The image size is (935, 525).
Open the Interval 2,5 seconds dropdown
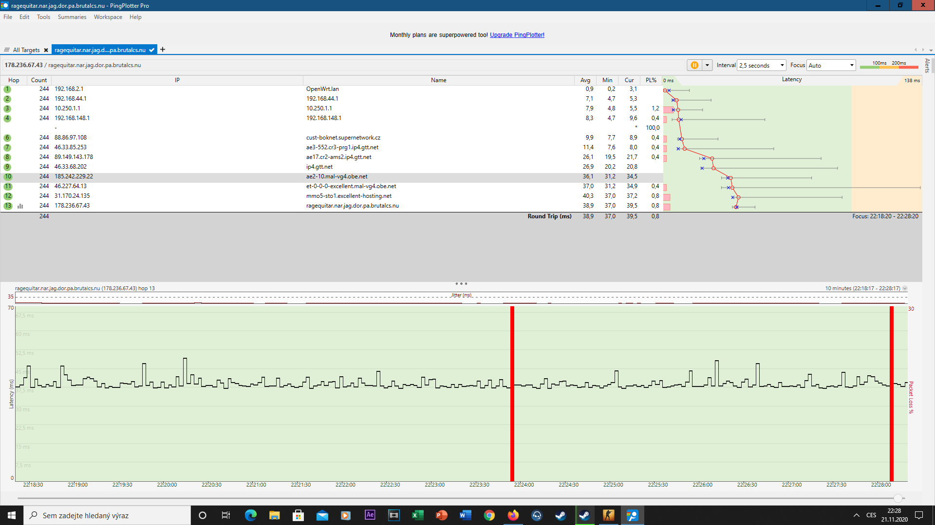762,65
